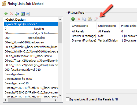This screenshot has width=137, height=105.
Task: Enable Ignore Links if one Panel is Nil
Action: [68, 99]
